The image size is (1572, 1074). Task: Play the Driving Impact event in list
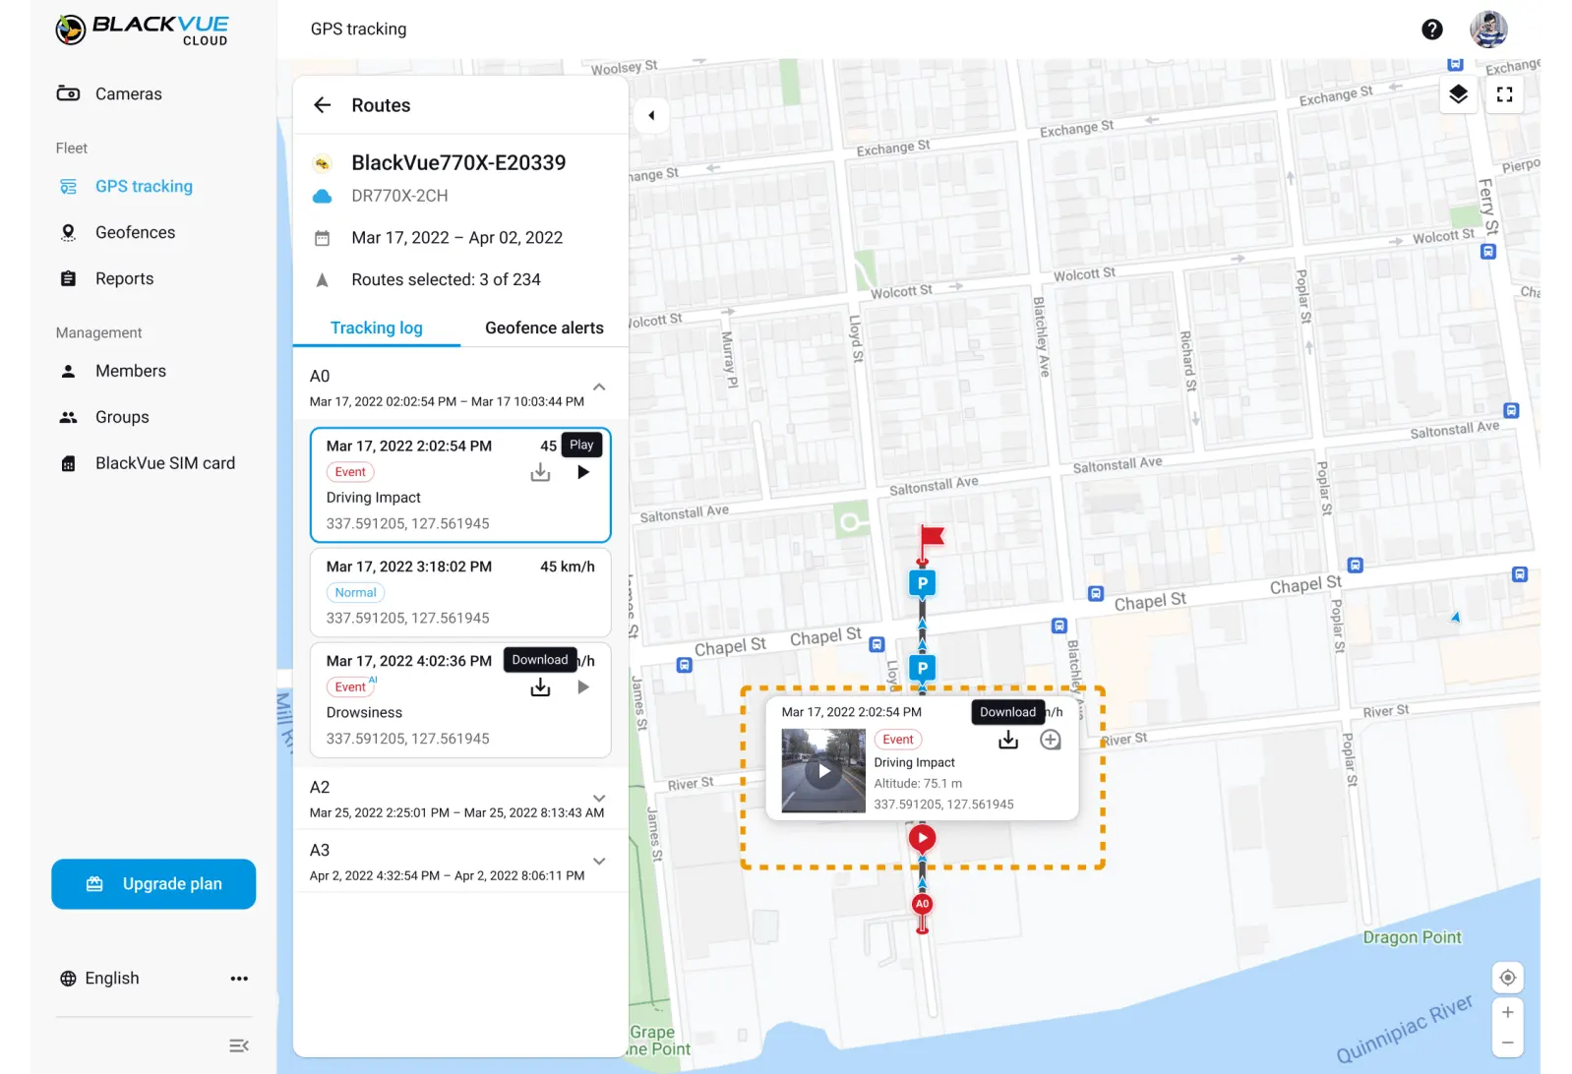coord(583,472)
